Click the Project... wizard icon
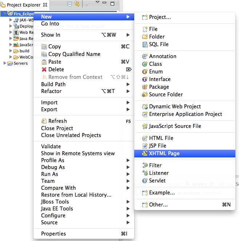The image size is (239, 241). coord(145,17)
